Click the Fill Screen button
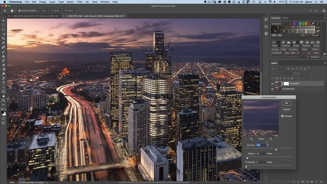The width and height of the screenshot is (327, 184). [x=69, y=11]
